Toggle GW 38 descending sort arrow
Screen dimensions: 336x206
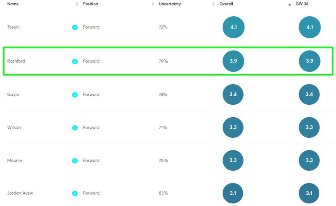click(x=290, y=5)
